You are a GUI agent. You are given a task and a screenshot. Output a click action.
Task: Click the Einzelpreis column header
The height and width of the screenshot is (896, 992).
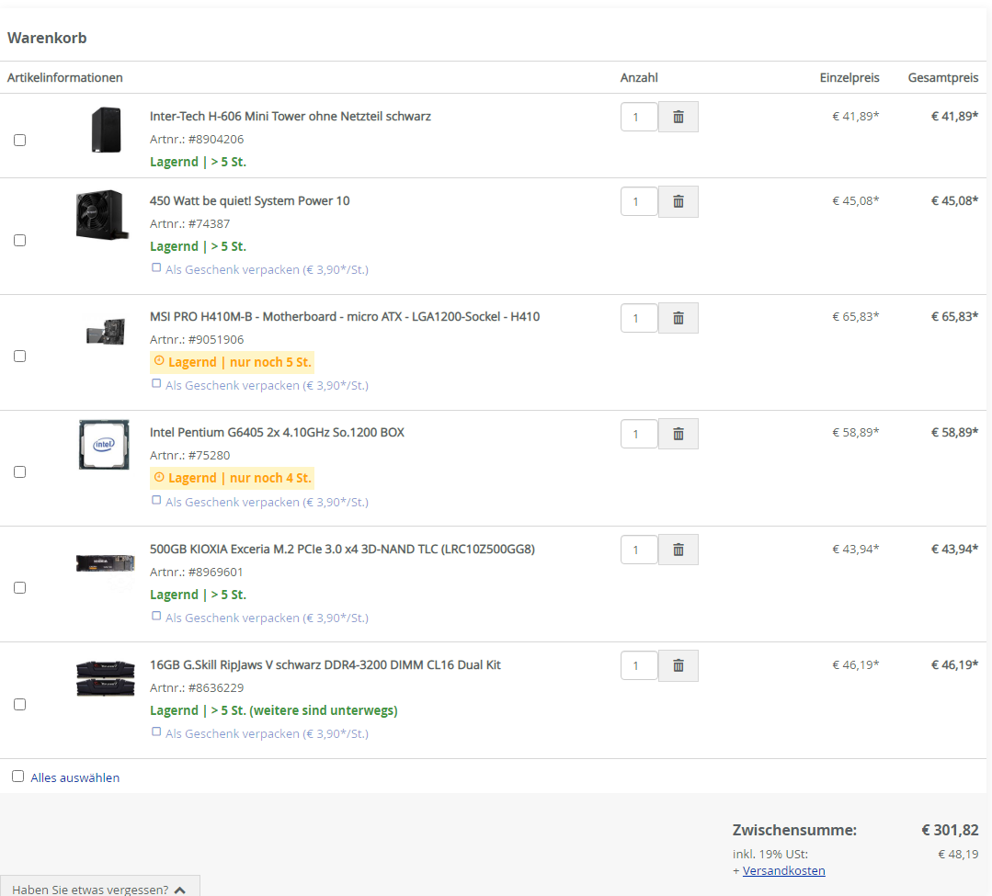[x=849, y=78]
